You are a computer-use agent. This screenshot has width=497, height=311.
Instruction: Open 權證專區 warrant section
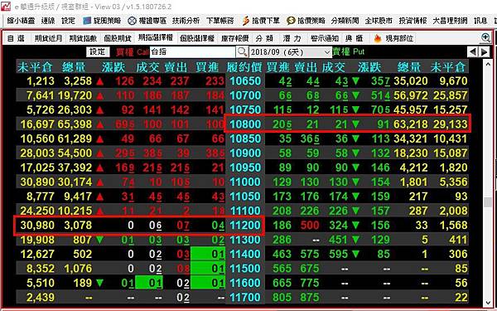point(147,21)
